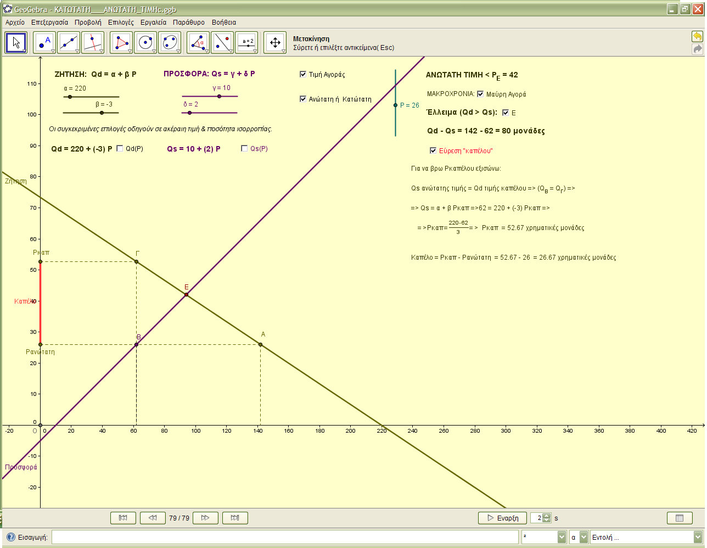Click the P = 26 vertical slider point

395,105
